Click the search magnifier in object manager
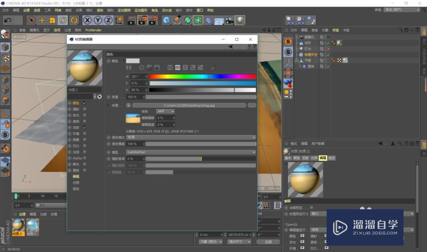 point(401,30)
